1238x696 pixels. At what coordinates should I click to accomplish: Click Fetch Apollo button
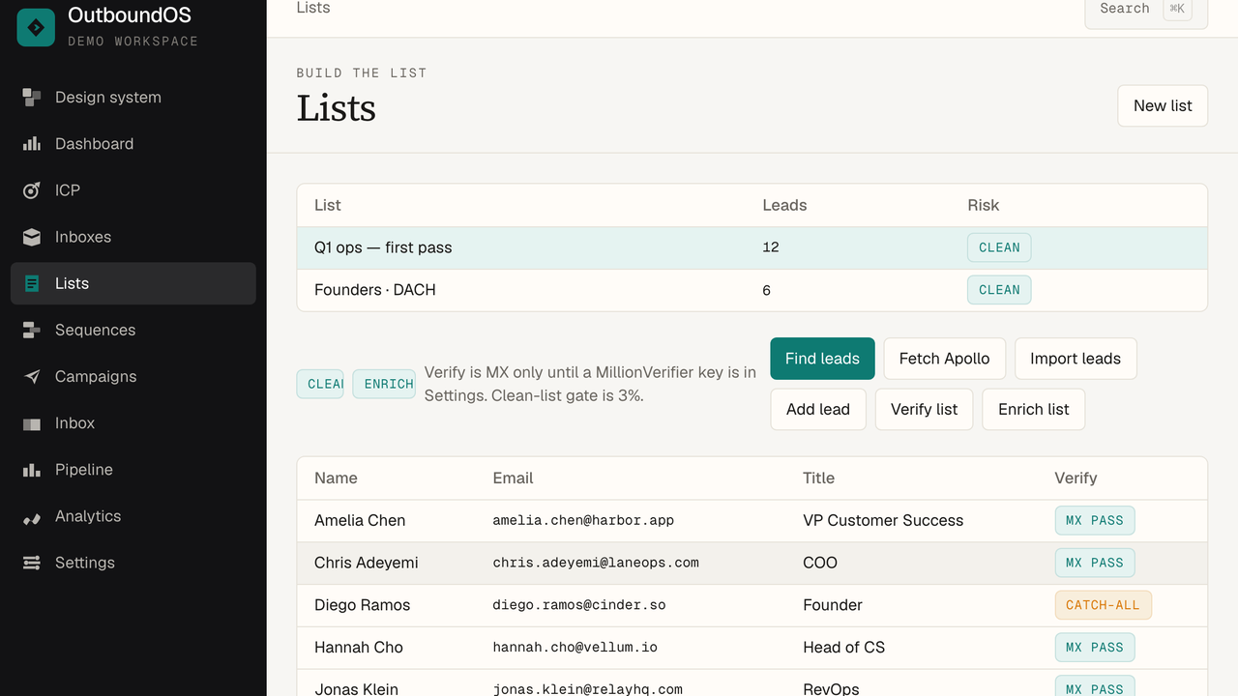tap(945, 359)
